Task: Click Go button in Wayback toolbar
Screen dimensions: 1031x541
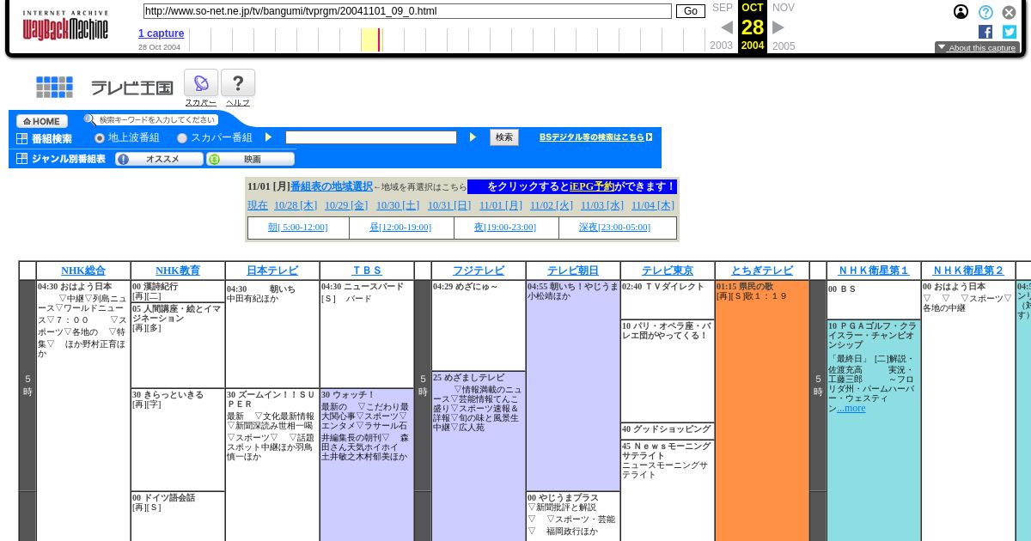Action: pos(691,11)
